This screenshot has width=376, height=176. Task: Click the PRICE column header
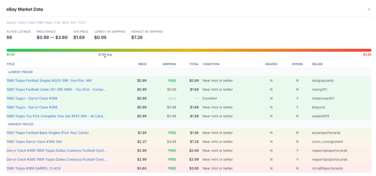[x=142, y=64]
